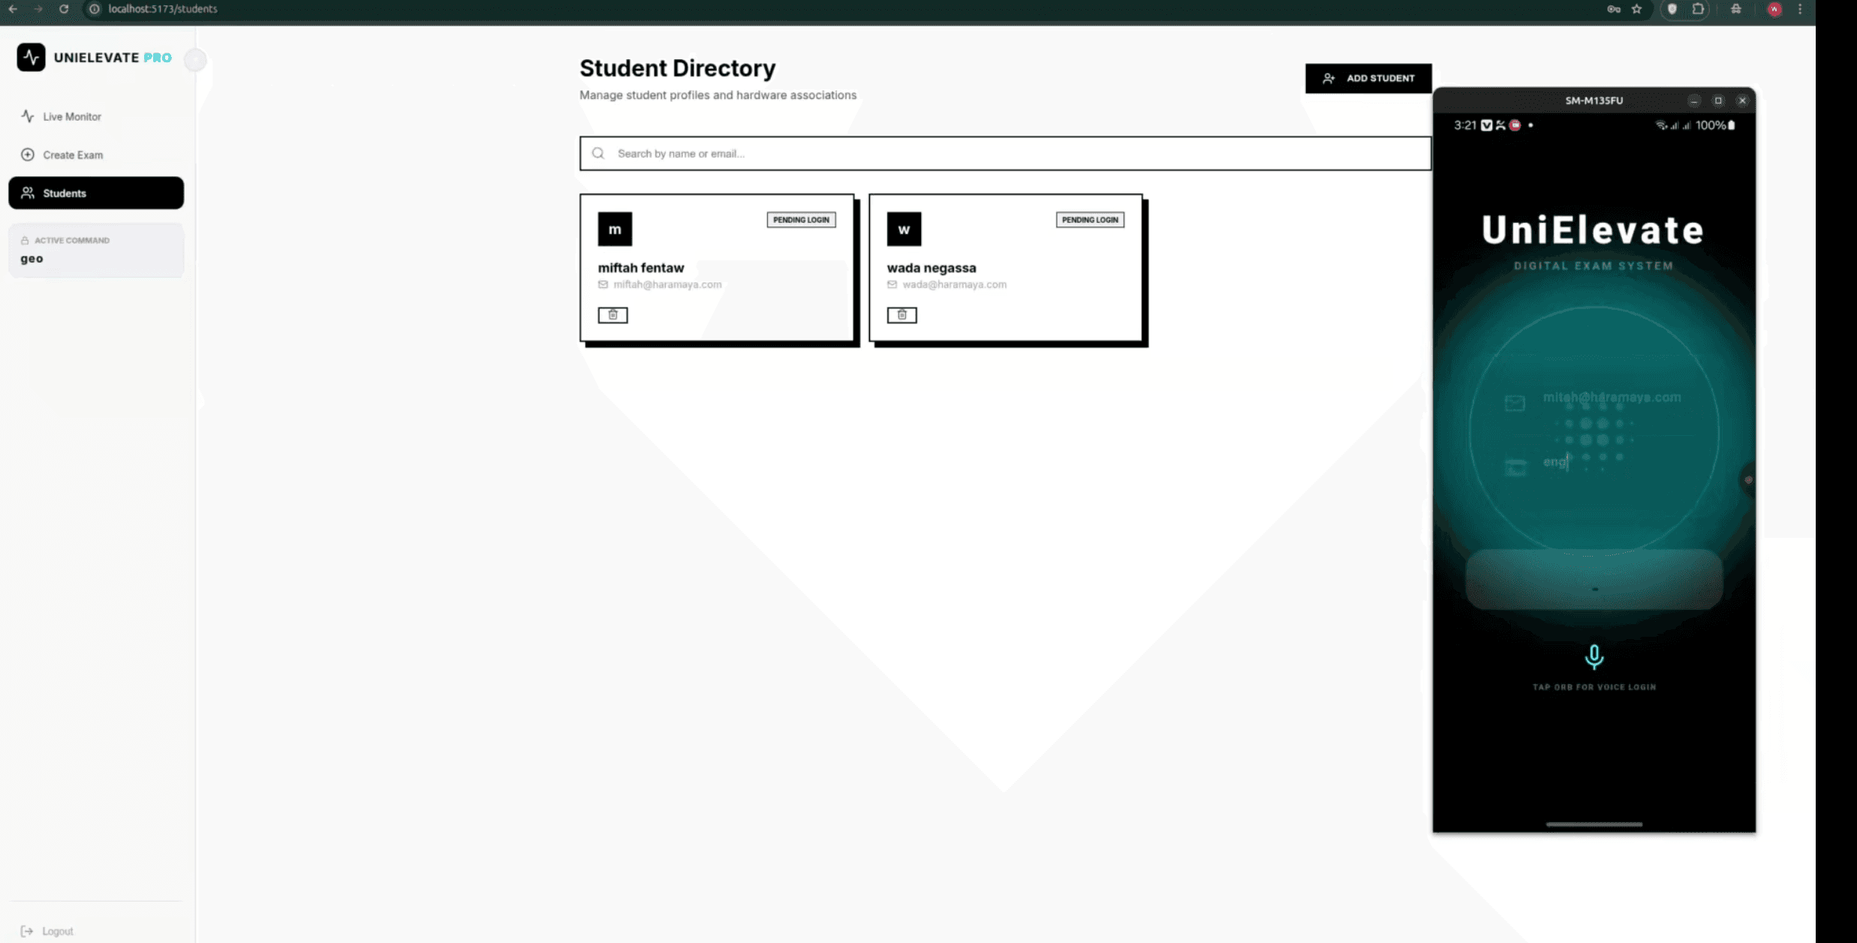Click Pending Login badge on miftah card
The image size is (1857, 943).
coord(801,220)
